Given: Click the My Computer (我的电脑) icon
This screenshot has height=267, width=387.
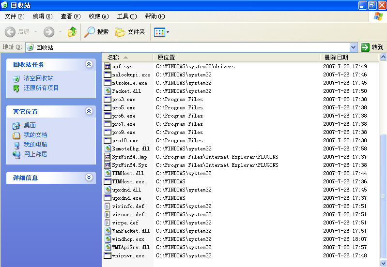Looking at the screenshot, I should coord(16,145).
